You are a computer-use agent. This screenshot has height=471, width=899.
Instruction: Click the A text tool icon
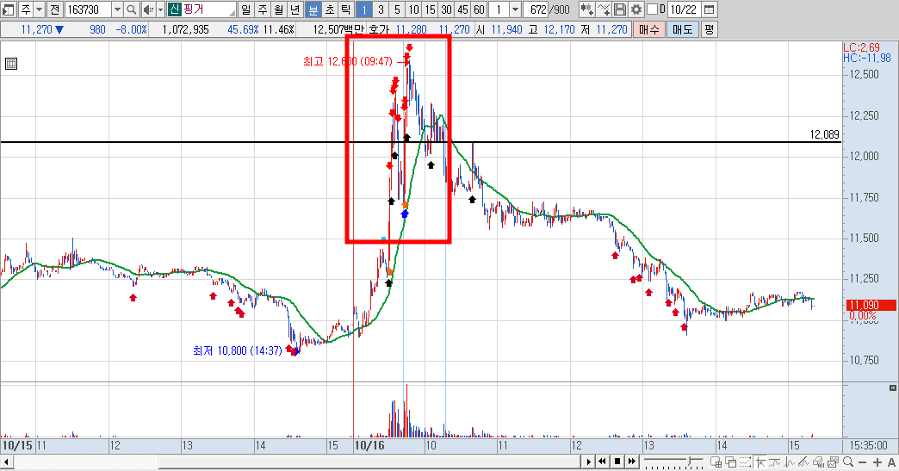891,462
